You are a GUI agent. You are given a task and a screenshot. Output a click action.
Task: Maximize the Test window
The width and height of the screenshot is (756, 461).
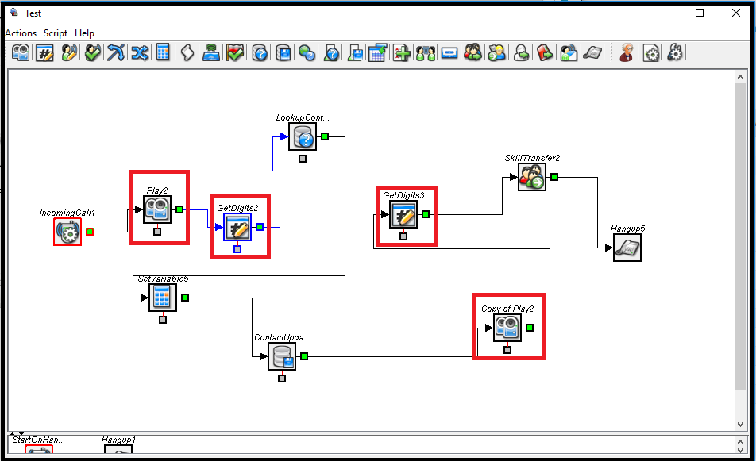click(700, 13)
